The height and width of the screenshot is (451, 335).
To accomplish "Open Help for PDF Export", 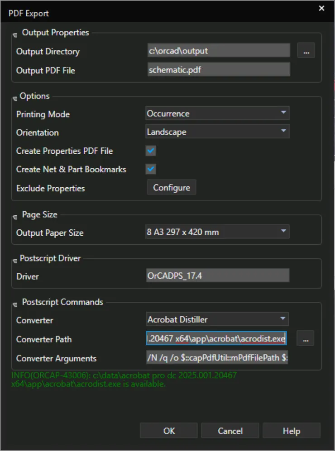I will (292, 431).
